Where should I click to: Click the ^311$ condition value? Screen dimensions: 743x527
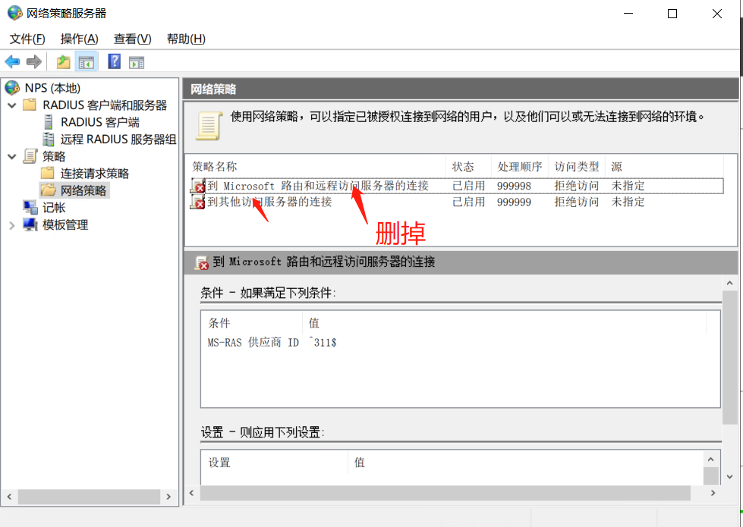coord(323,342)
